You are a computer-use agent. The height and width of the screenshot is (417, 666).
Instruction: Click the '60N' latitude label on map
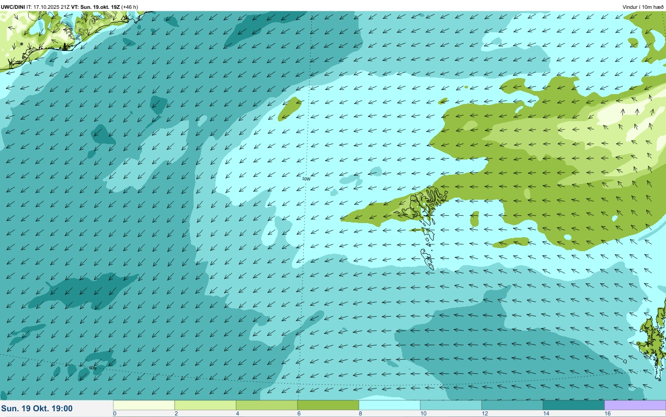93,368
